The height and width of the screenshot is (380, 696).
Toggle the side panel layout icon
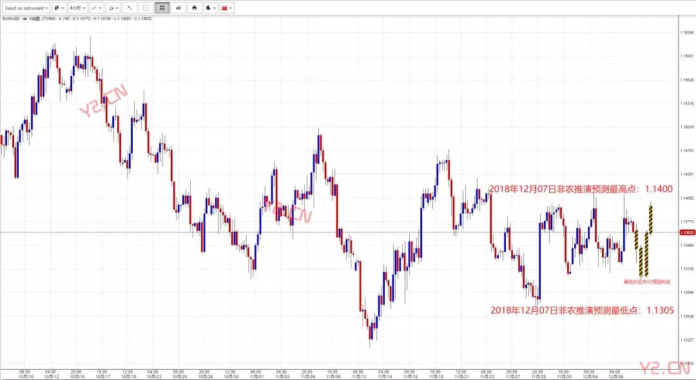(x=146, y=8)
